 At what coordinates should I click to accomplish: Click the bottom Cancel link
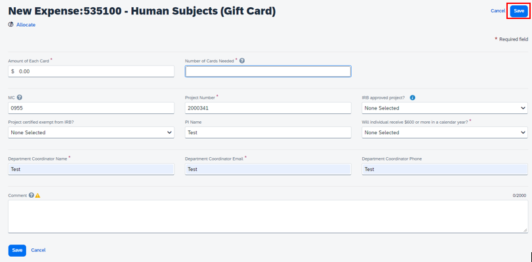click(x=38, y=250)
